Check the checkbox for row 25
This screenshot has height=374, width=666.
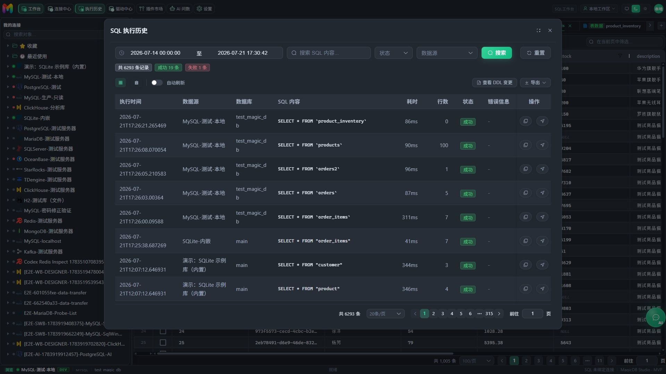click(x=163, y=342)
